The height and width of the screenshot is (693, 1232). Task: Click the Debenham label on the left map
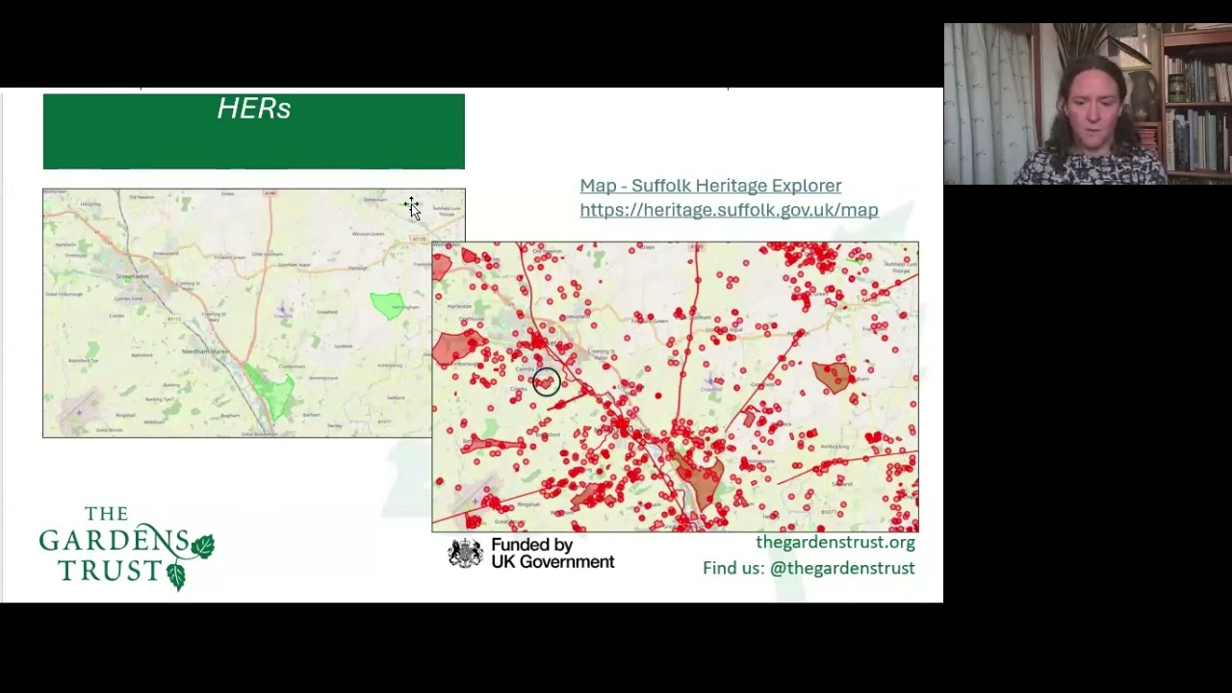(374, 200)
